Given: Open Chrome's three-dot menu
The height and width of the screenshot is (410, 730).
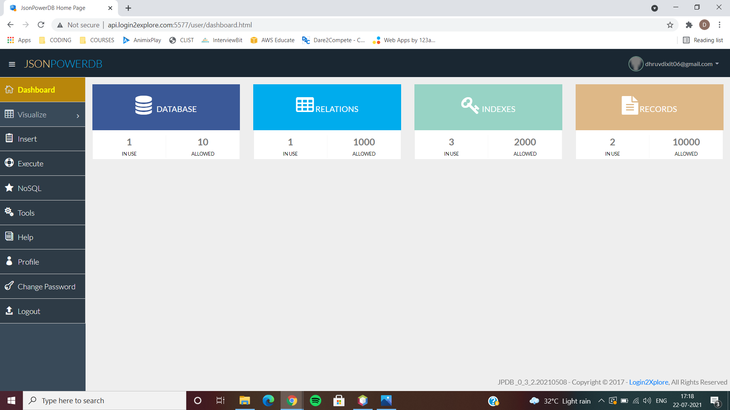Looking at the screenshot, I should 719,25.
